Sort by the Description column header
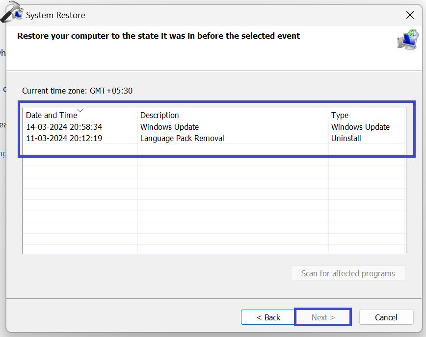The image size is (426, 337). coord(160,116)
